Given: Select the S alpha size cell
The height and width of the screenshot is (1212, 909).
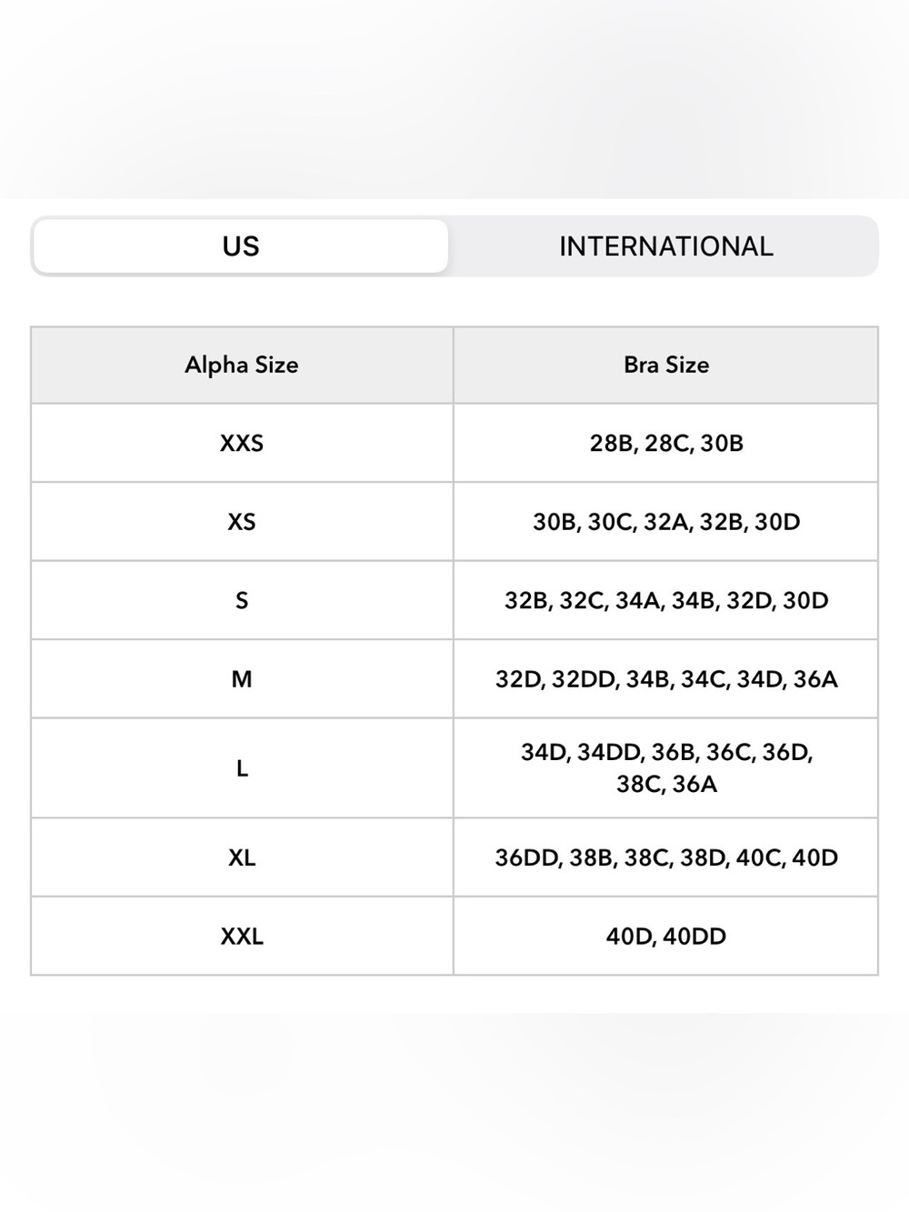Looking at the screenshot, I should (242, 600).
